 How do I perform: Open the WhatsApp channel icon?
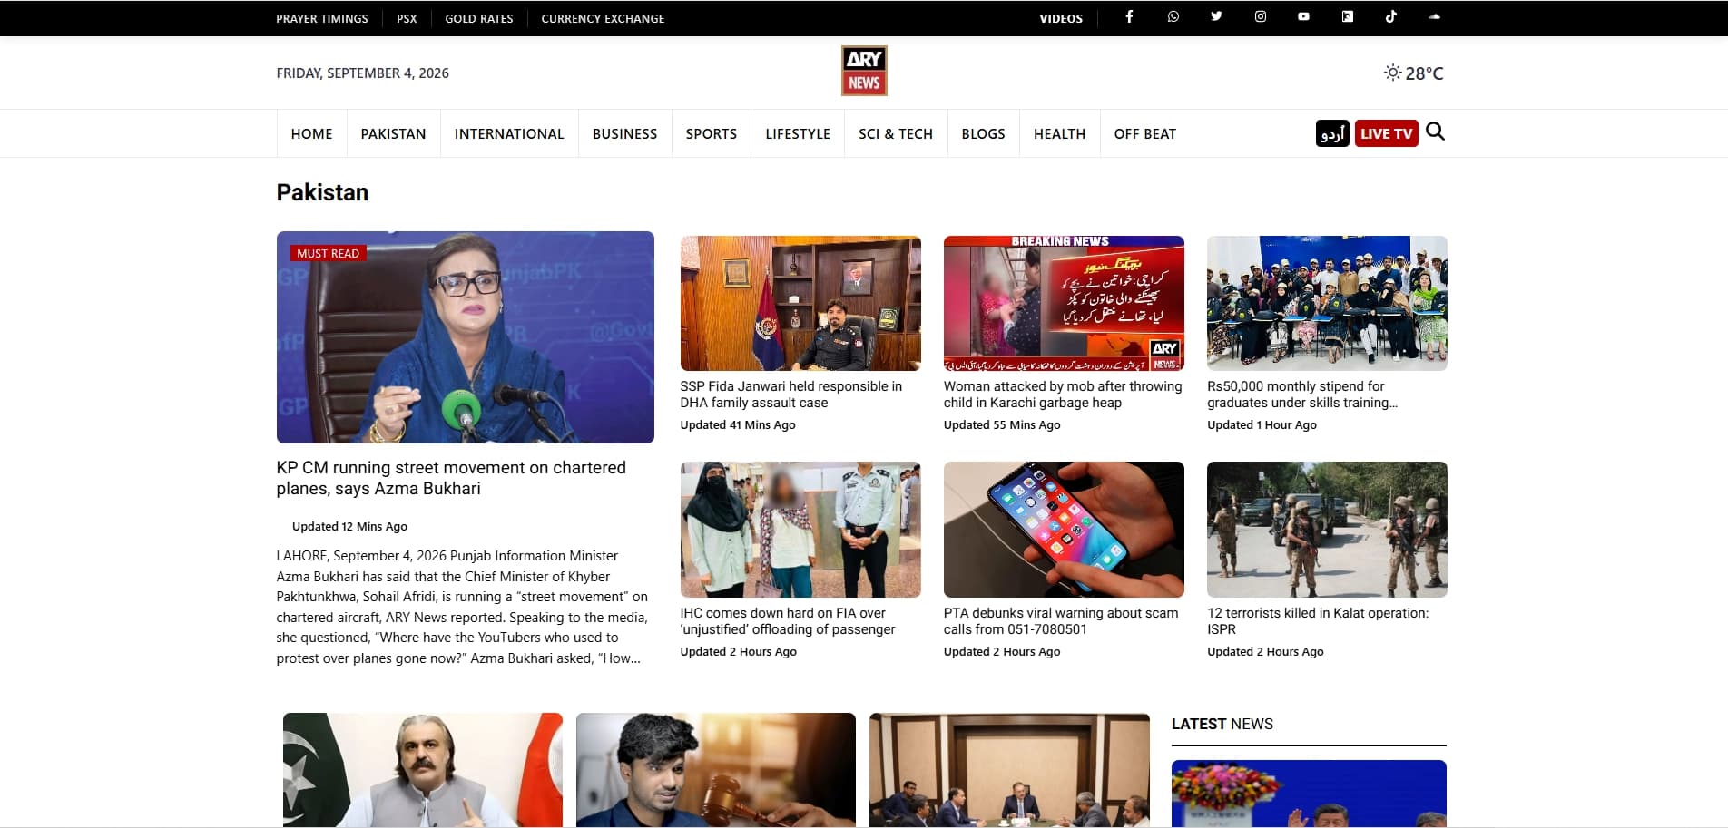[x=1173, y=17]
